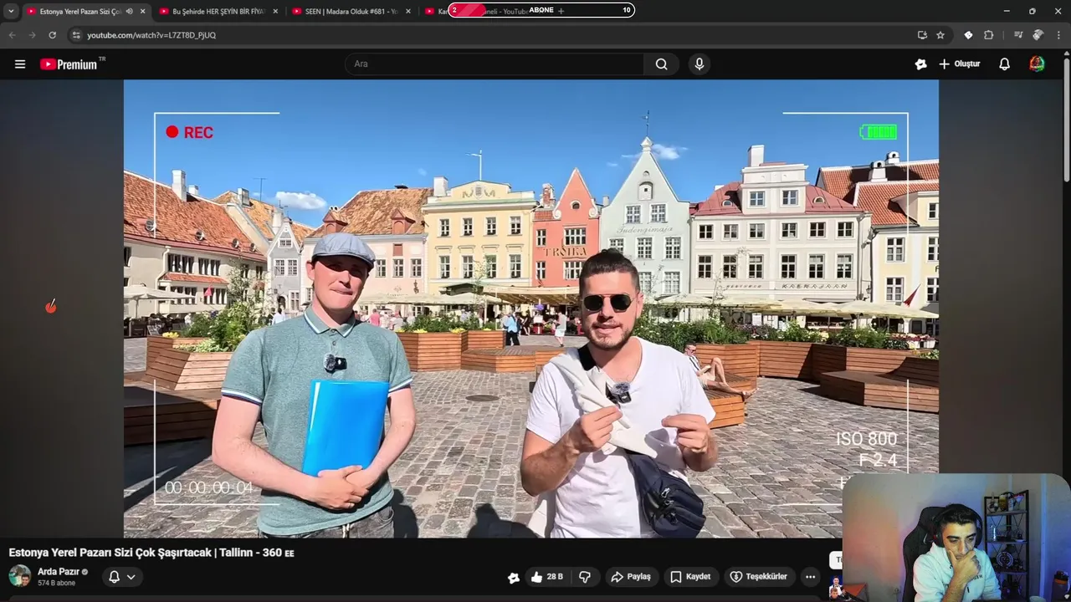Click the sparkle icon left of like
This screenshot has width=1071, height=602.
point(514,577)
